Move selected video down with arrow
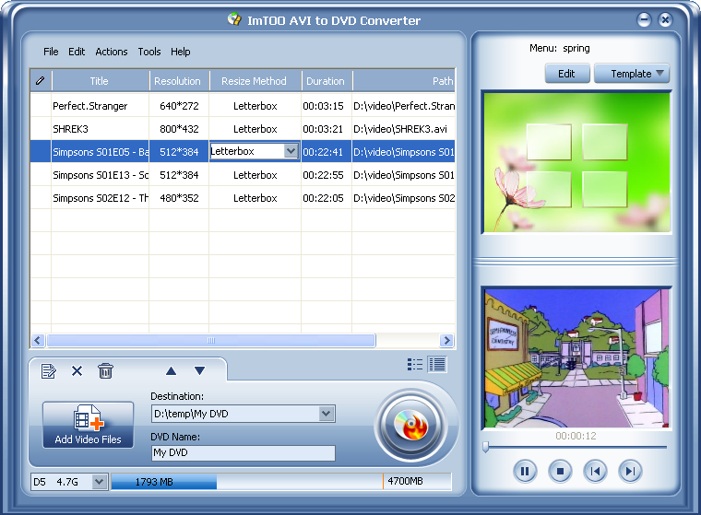The height and width of the screenshot is (515, 701). tap(200, 371)
